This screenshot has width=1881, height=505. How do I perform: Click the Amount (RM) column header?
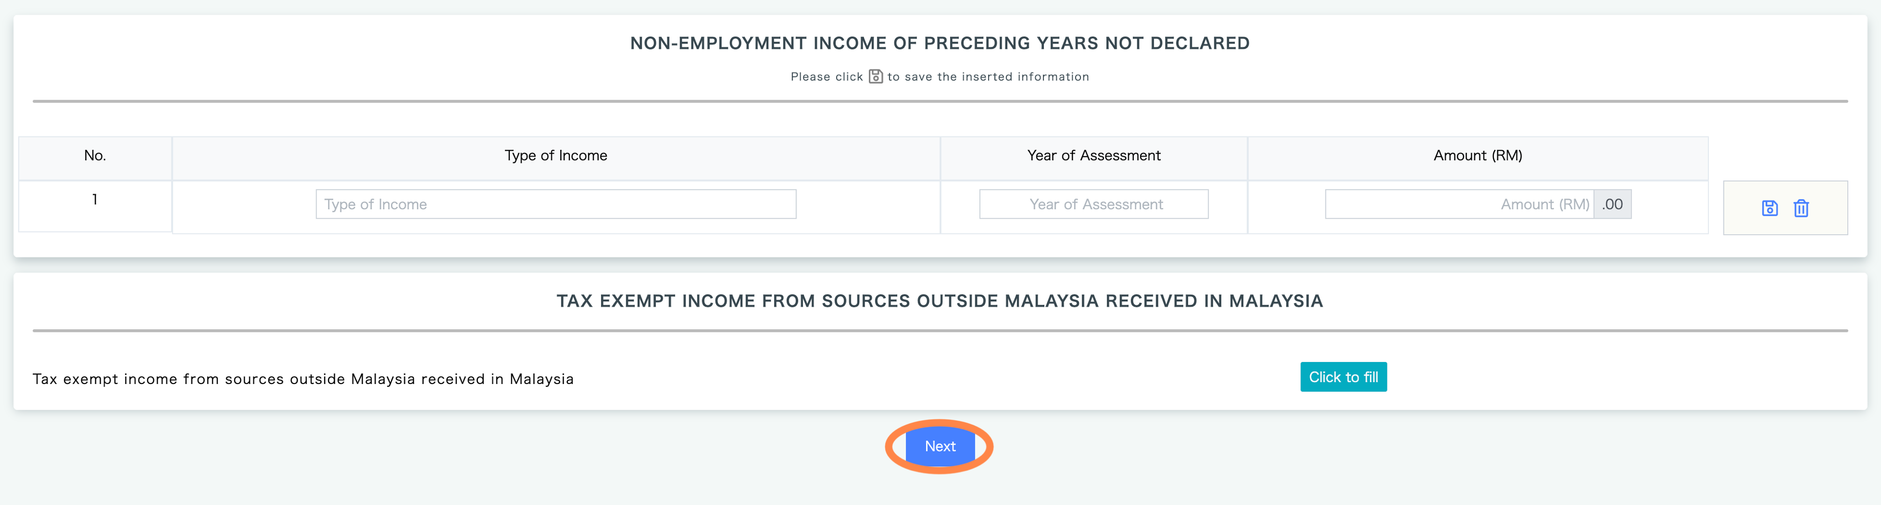pyautogui.click(x=1478, y=156)
